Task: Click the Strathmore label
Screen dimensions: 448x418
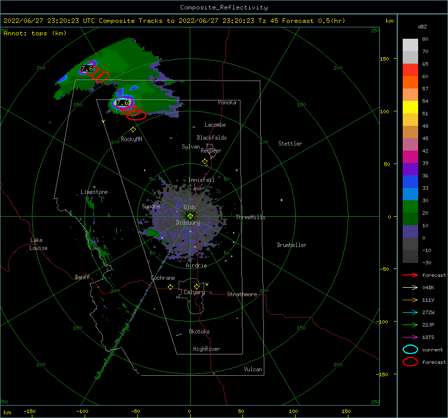Action: (x=242, y=294)
